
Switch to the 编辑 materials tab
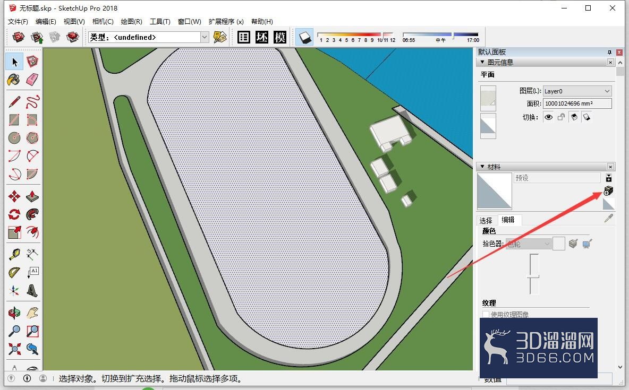tap(508, 220)
